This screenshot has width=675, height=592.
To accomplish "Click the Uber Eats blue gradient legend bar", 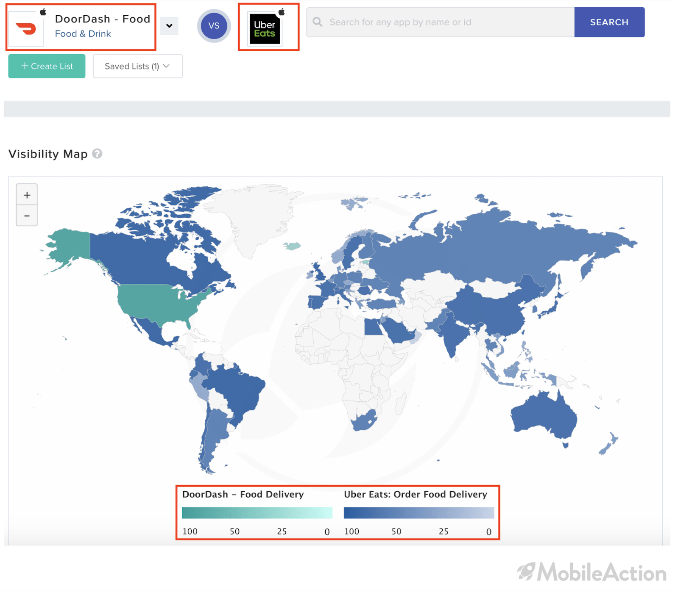I will coord(419,513).
